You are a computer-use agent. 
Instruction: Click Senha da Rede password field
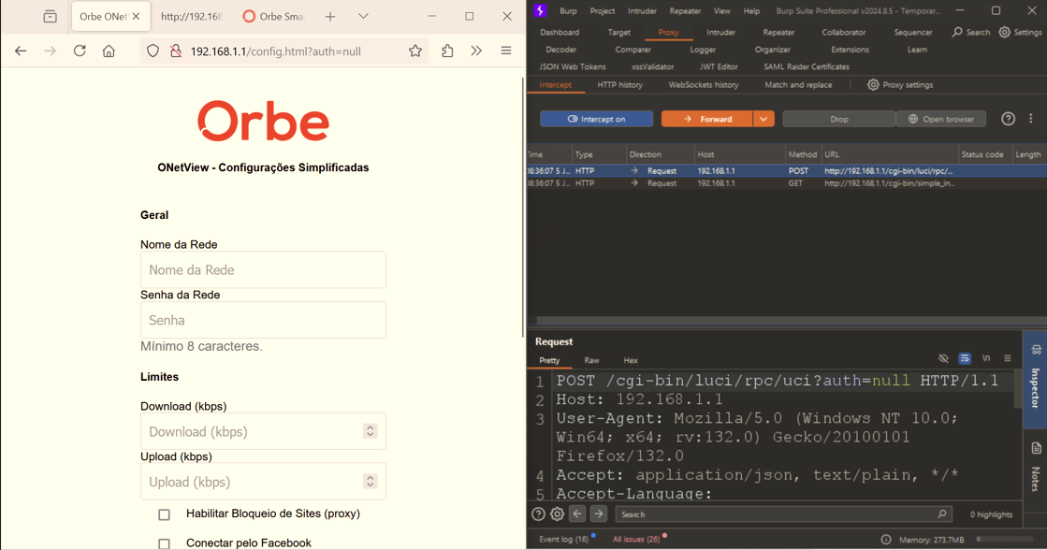point(263,320)
